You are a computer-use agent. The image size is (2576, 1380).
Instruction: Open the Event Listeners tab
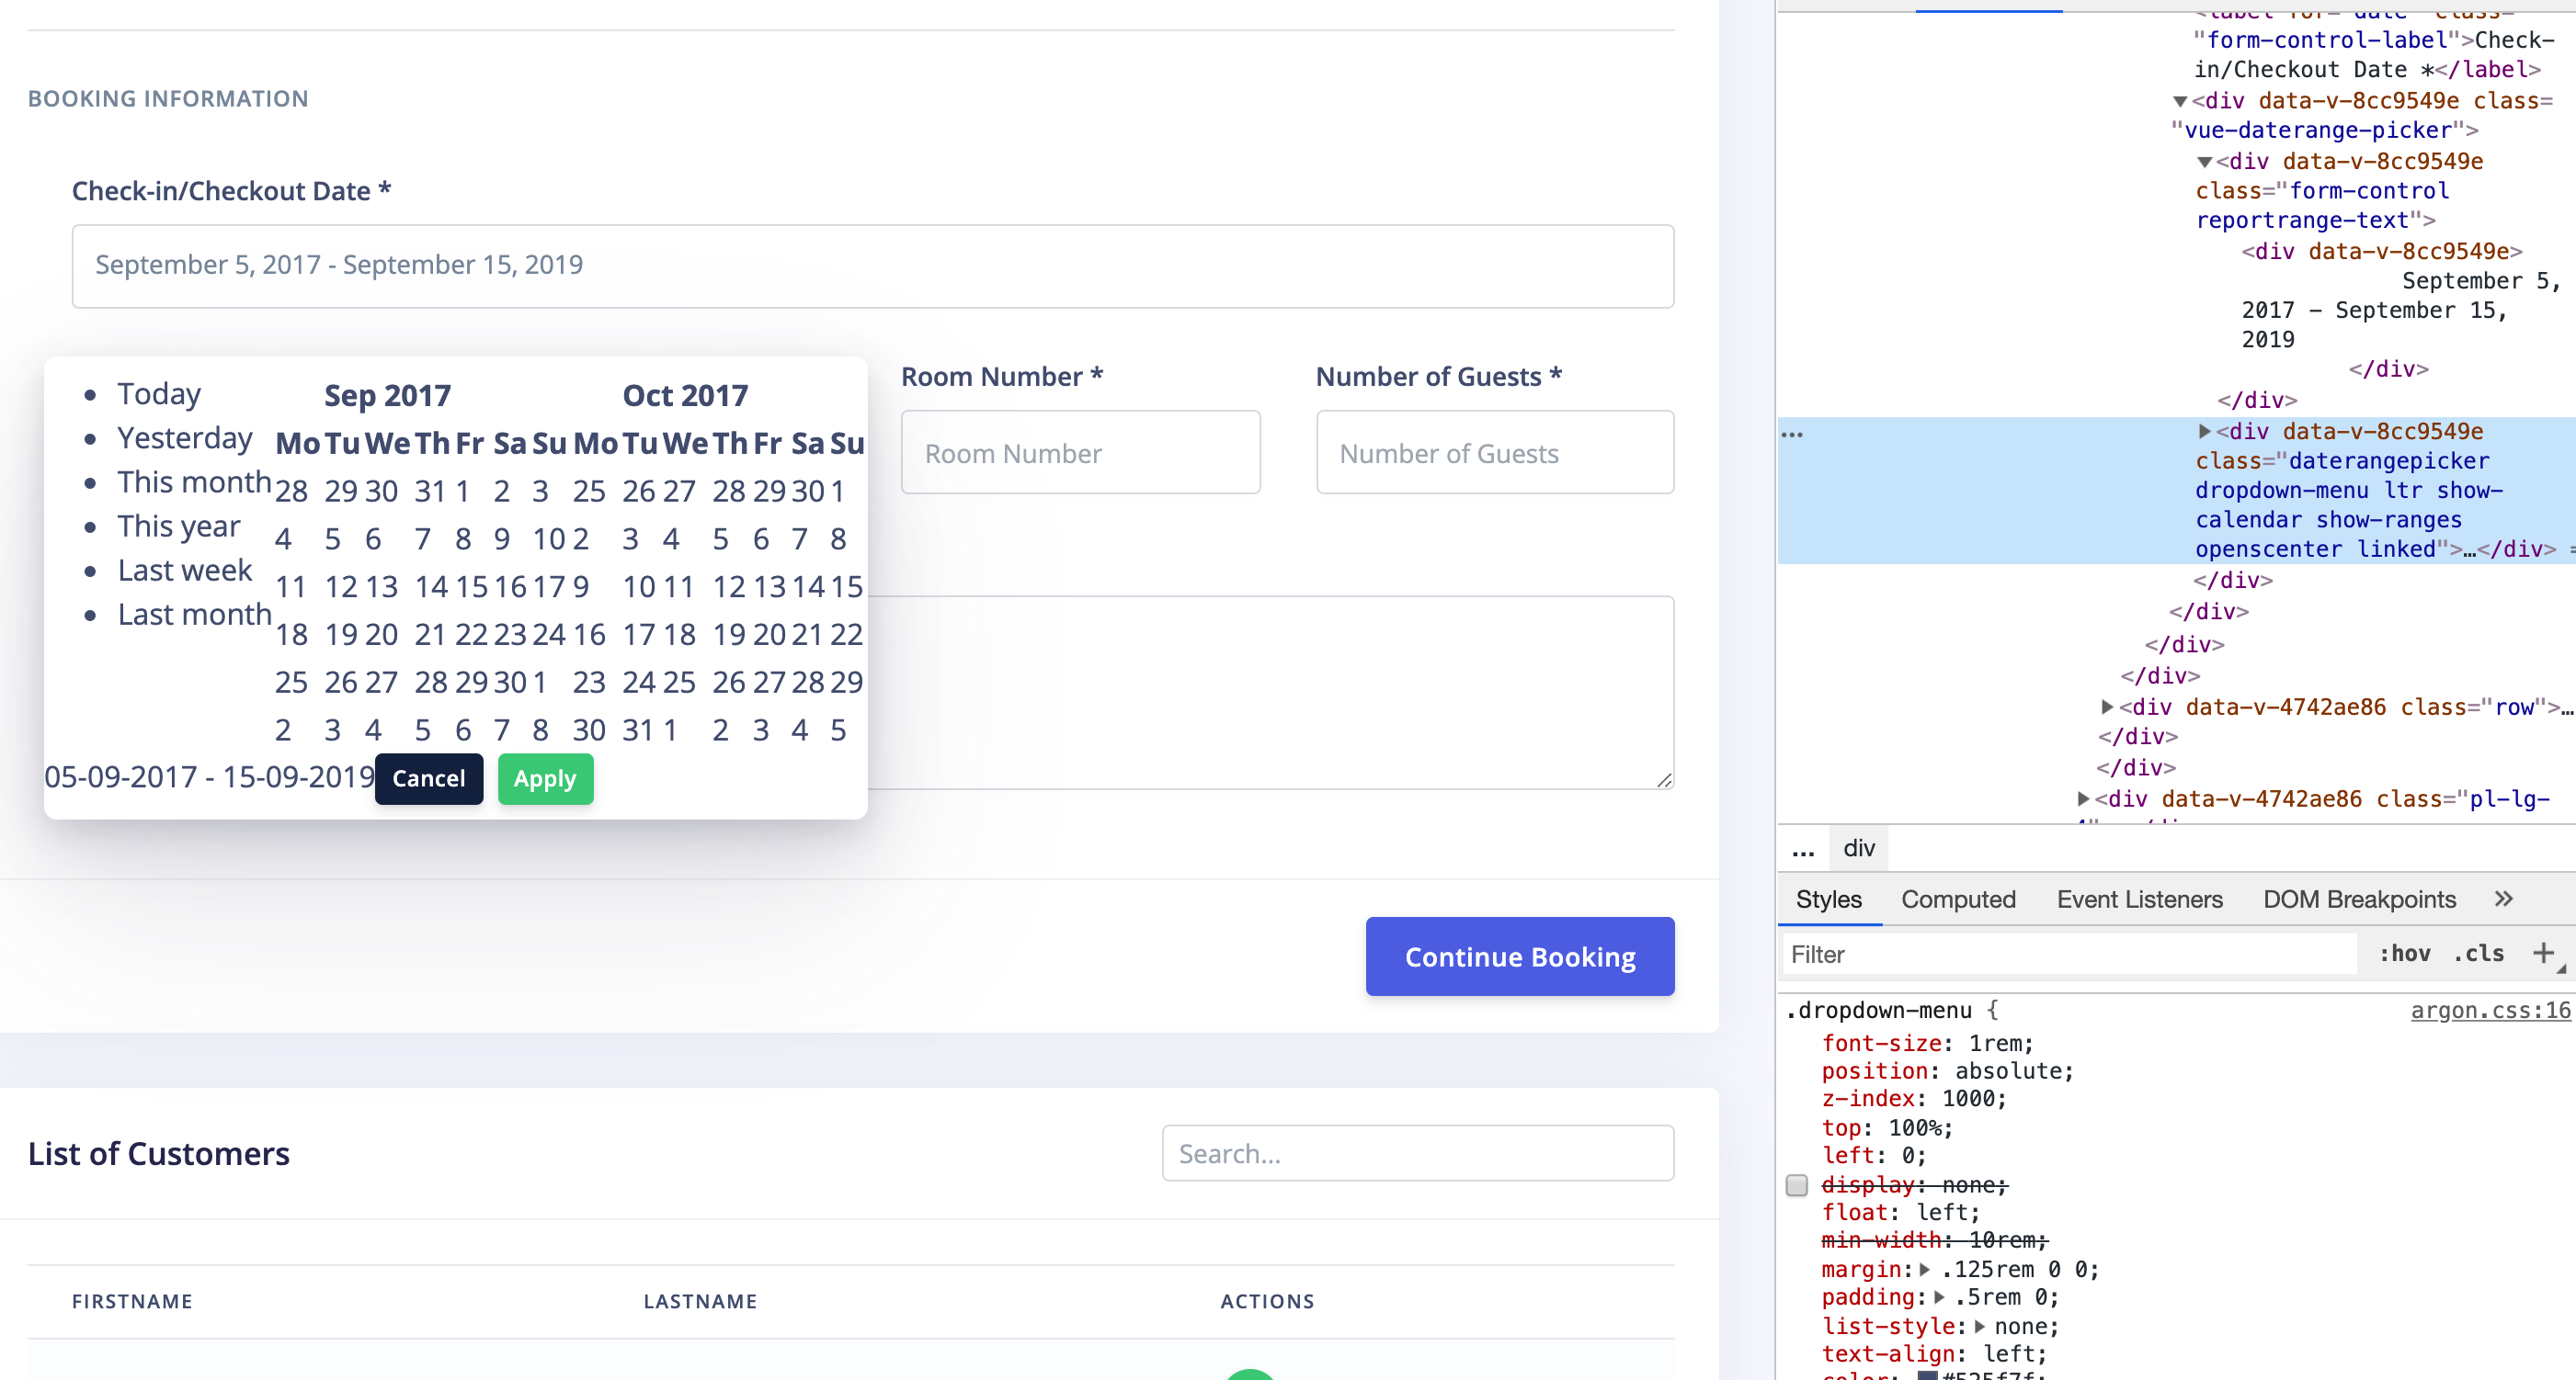click(x=2139, y=899)
